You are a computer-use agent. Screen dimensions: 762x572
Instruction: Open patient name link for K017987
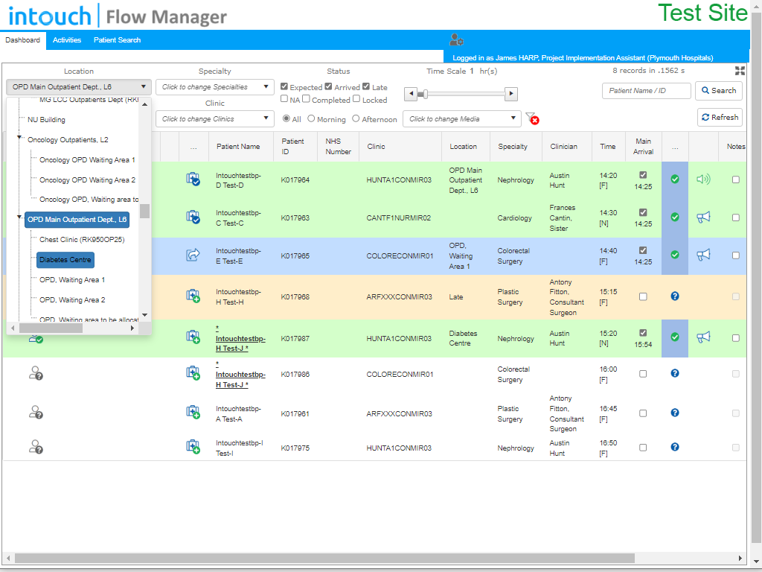(240, 339)
